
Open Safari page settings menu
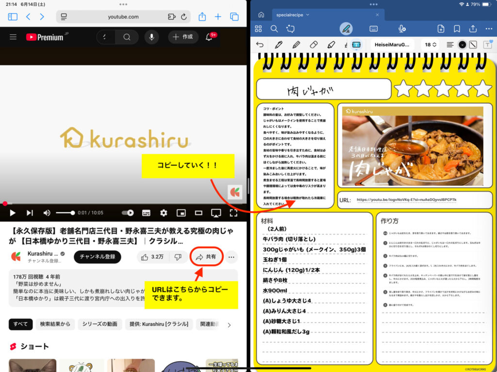pos(64,17)
